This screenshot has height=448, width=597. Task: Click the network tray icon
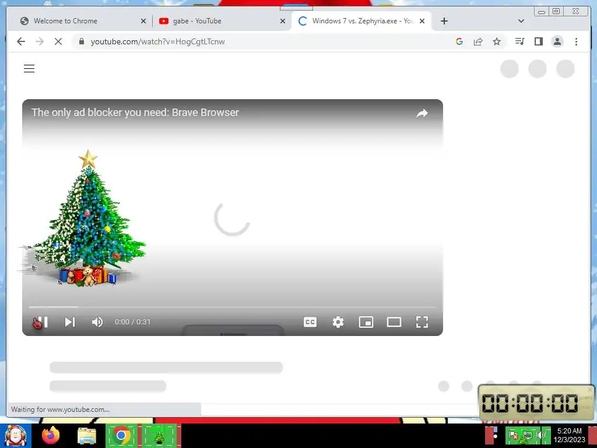pyautogui.click(x=527, y=435)
